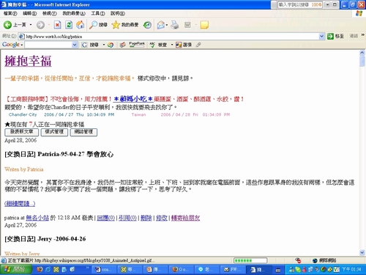Click the Edit page icon
This screenshot has width=366, height=275.
(x=187, y=25)
